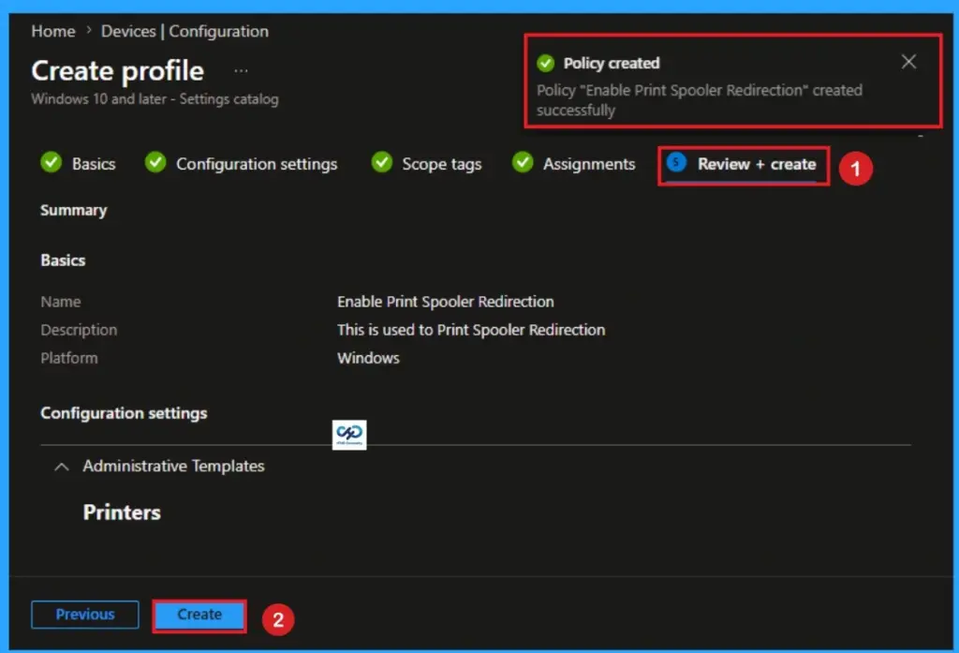Image resolution: width=959 pixels, height=653 pixels.
Task: Open Devices | Configuration breadcrumb link
Action: [184, 31]
